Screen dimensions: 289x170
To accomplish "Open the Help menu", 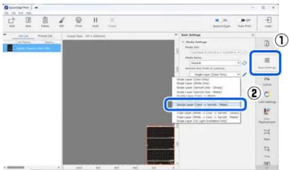I will [x=28, y=13].
